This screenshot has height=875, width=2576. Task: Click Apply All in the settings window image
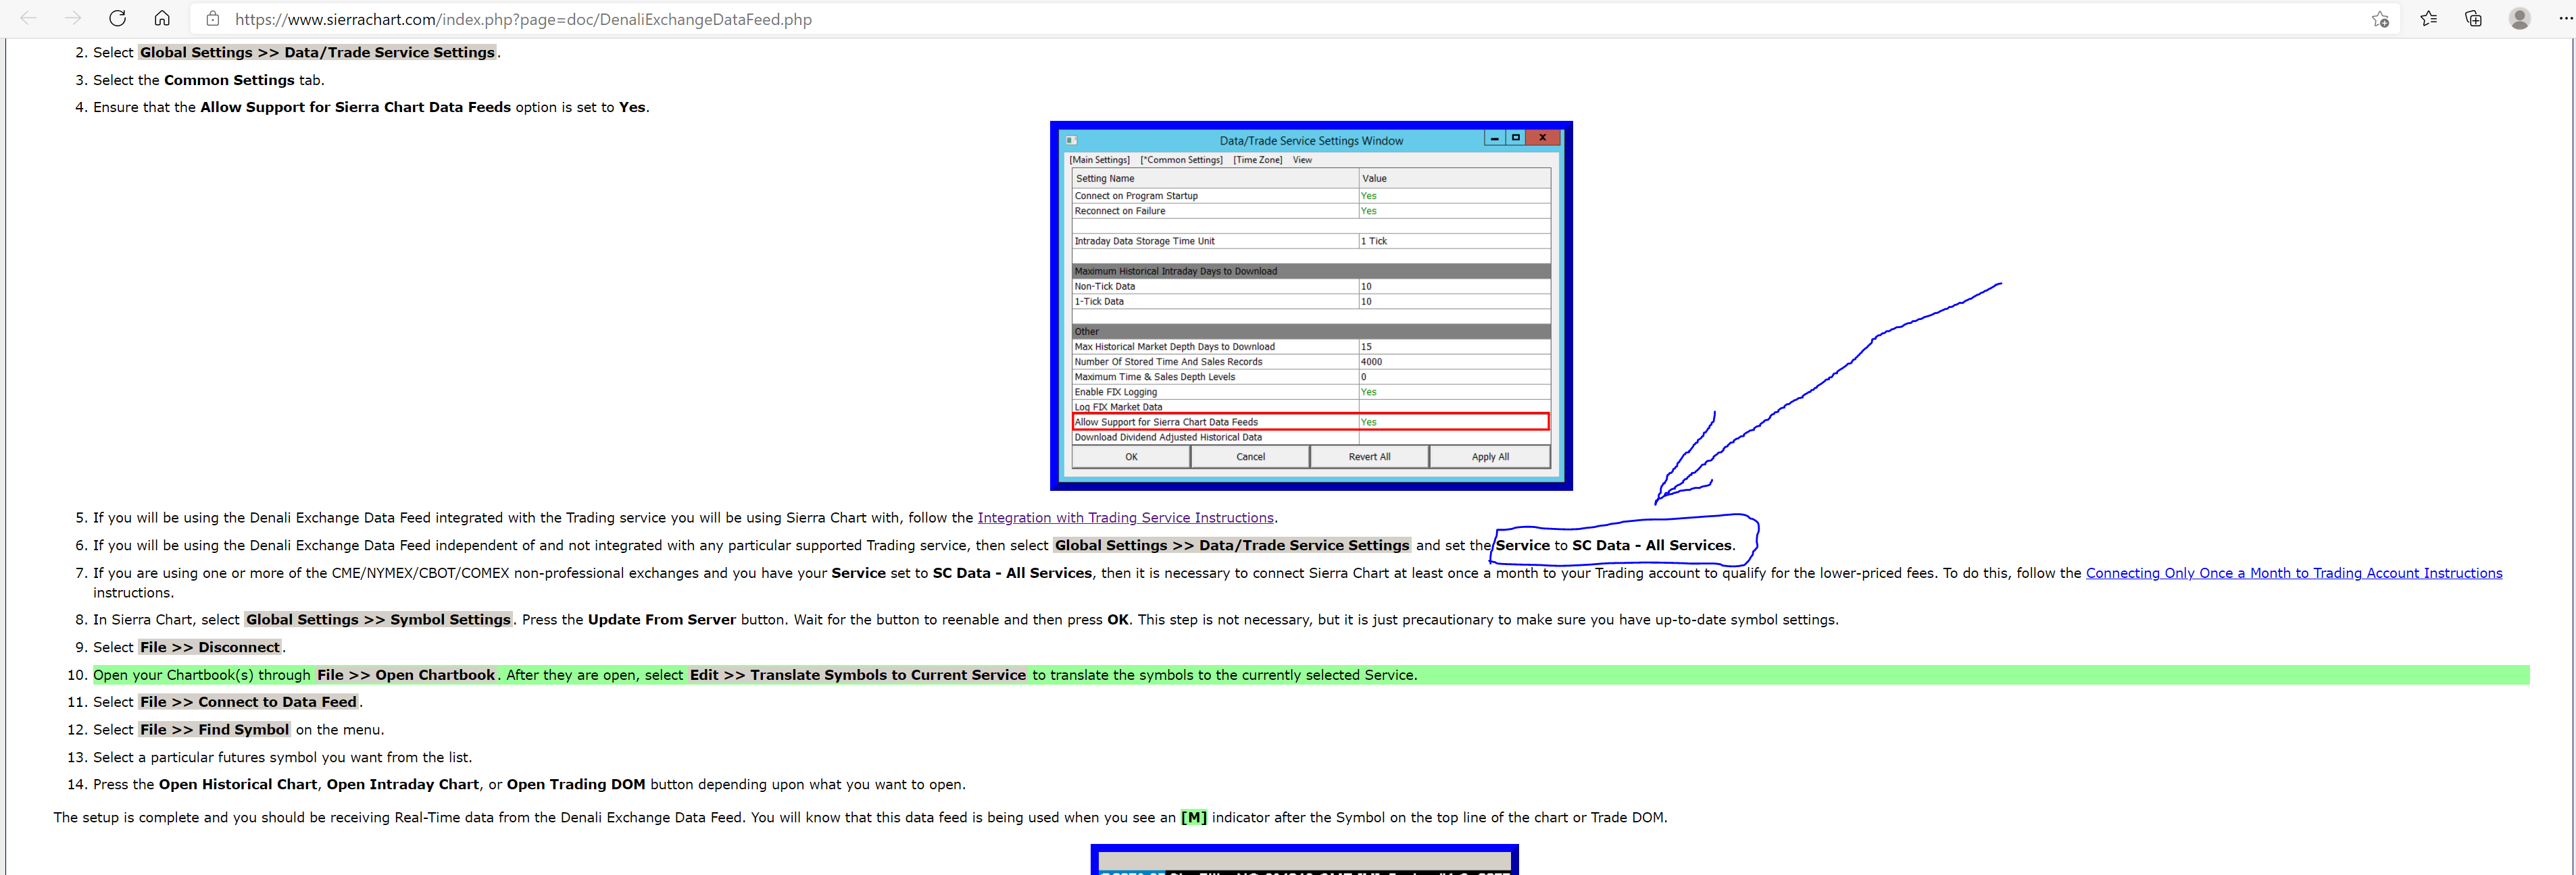pyautogui.click(x=1490, y=456)
